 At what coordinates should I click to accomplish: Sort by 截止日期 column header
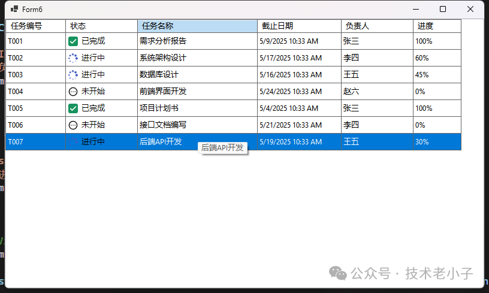pos(299,26)
